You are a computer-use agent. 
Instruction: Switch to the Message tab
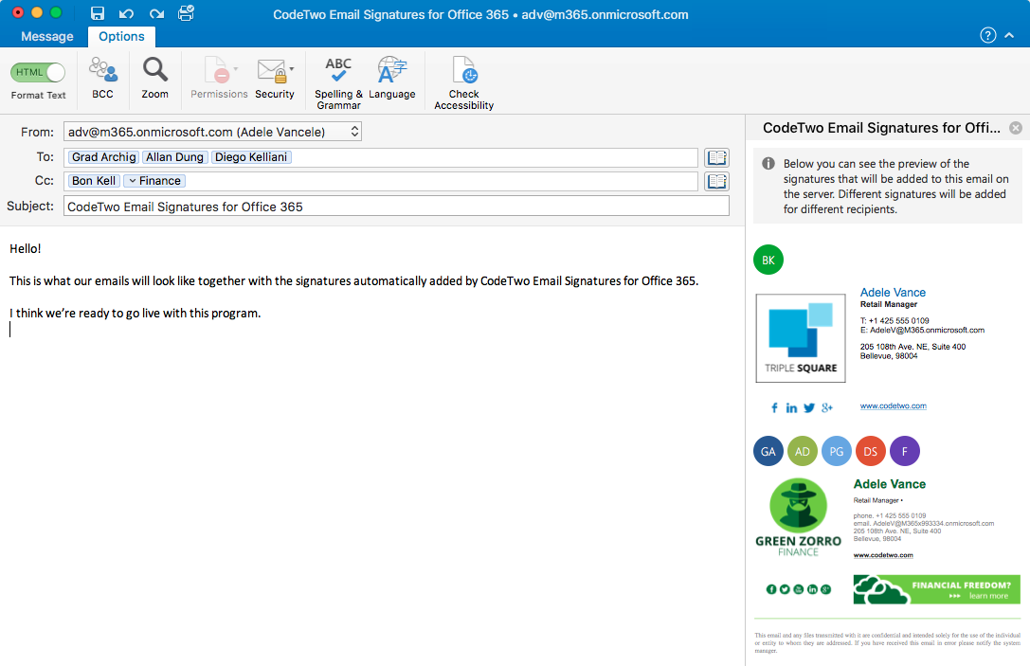point(47,36)
